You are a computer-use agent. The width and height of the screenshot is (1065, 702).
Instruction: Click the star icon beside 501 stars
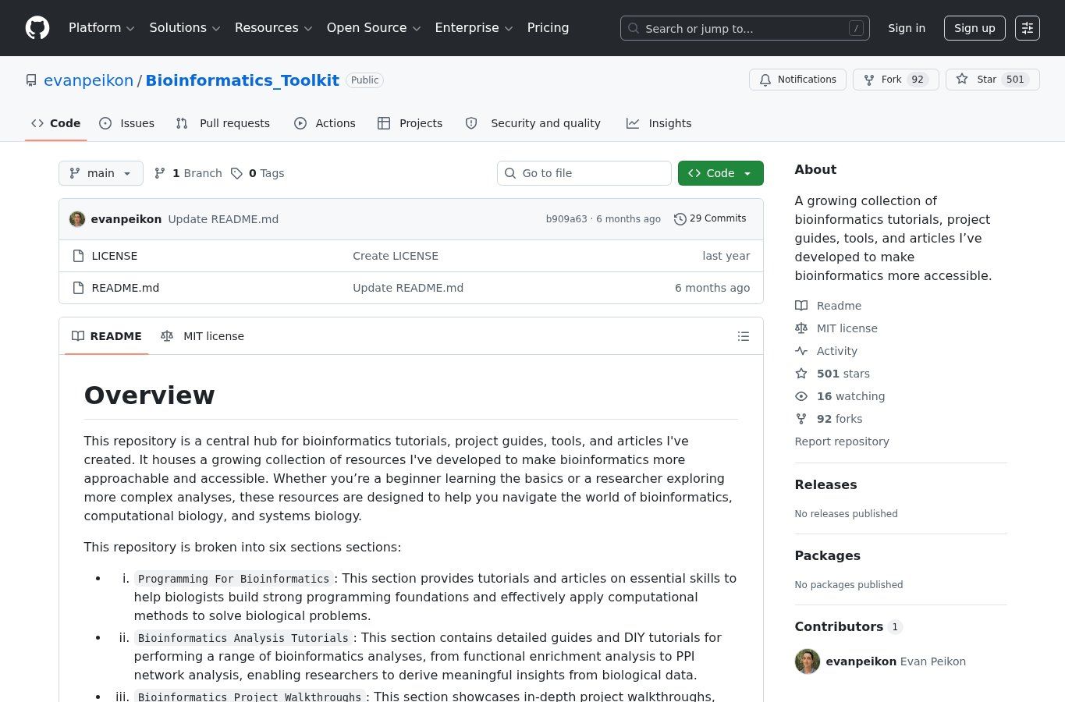[801, 374]
